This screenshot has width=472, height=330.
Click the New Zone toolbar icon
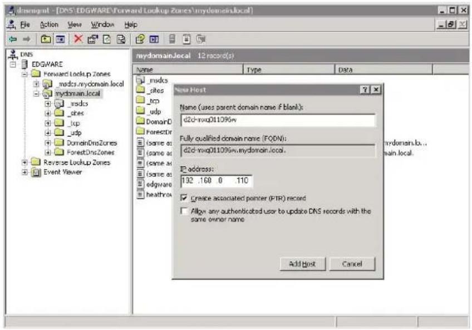click(201, 39)
